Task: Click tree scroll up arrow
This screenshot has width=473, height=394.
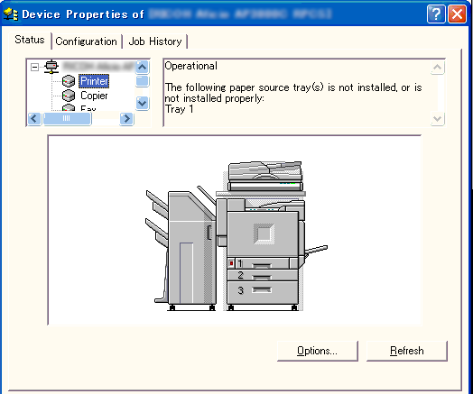Action: (x=142, y=67)
